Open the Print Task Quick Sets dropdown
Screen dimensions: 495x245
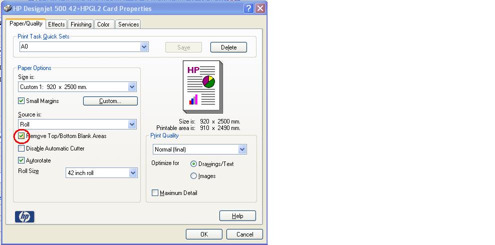point(144,47)
